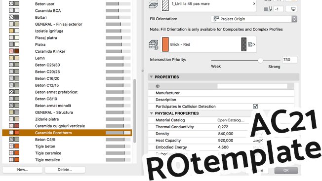322x181 pixels.
Task: Click the New... button
Action: pyautogui.click(x=23, y=170)
